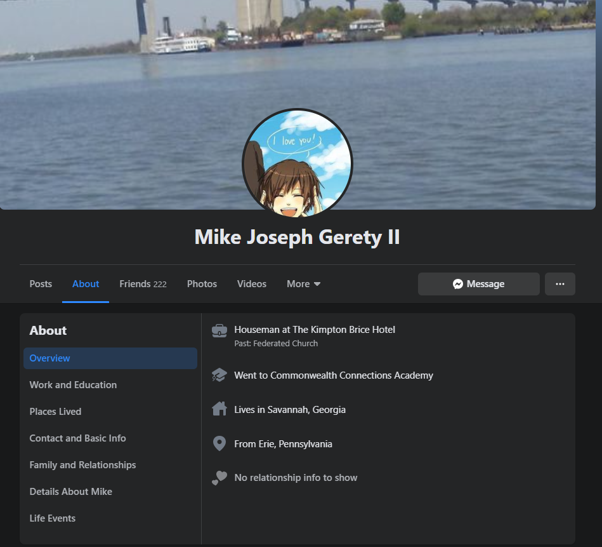Expand the More dropdown tab
Image resolution: width=602 pixels, height=547 pixels.
[303, 284]
